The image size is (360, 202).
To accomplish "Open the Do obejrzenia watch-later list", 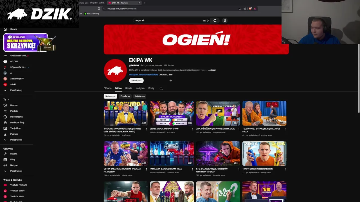I will click(x=16, y=117).
